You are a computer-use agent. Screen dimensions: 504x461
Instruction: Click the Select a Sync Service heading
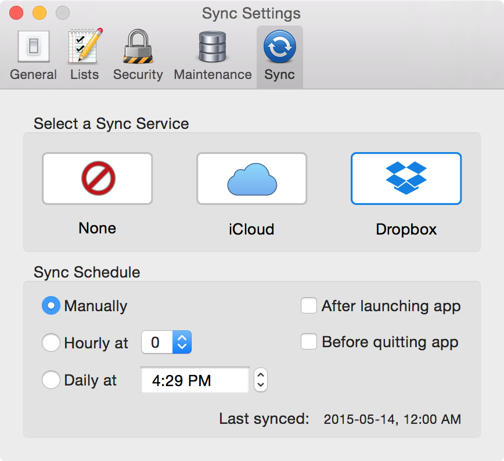pos(111,124)
